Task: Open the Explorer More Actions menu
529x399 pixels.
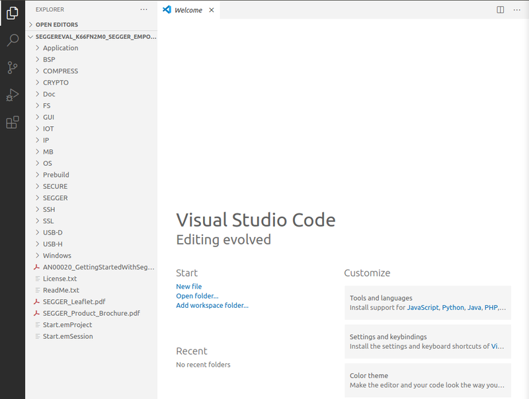Action: (143, 9)
